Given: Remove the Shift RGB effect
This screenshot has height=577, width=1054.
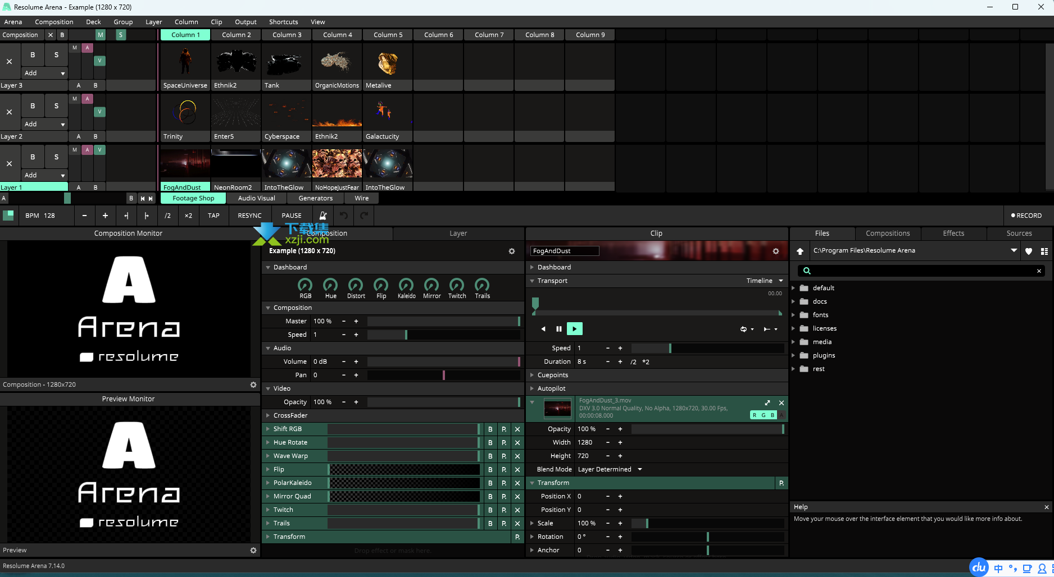Looking at the screenshot, I should pos(517,429).
